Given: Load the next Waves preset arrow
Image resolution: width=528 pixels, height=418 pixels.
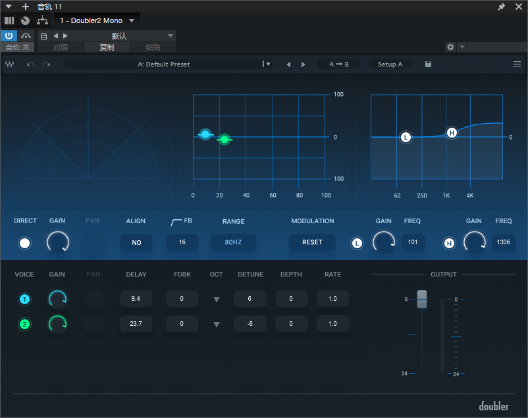Looking at the screenshot, I should tap(303, 65).
